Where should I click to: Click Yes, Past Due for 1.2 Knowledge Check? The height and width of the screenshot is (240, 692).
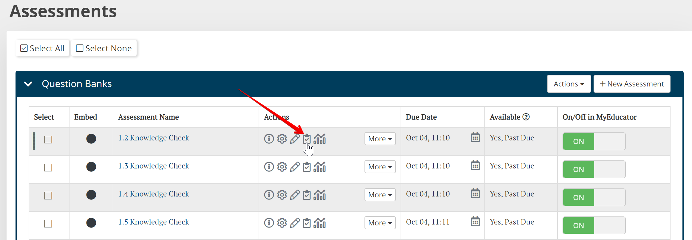(512, 138)
